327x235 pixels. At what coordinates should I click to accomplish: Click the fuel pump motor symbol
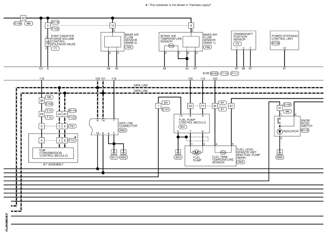pos(197,152)
